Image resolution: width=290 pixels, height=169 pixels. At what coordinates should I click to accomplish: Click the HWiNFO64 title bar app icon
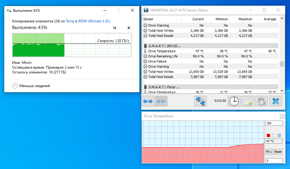pyautogui.click(x=146, y=10)
